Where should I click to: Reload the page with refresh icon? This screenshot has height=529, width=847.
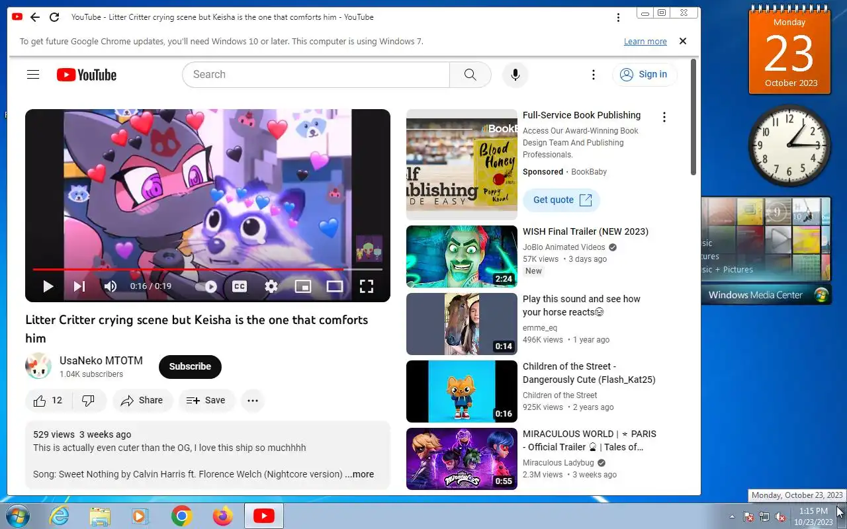pyautogui.click(x=54, y=17)
